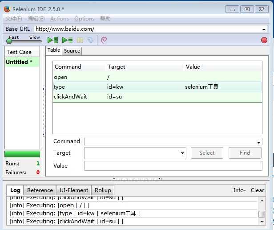Toggle the red record button
This screenshot has width=274, height=230.
tap(264, 40)
